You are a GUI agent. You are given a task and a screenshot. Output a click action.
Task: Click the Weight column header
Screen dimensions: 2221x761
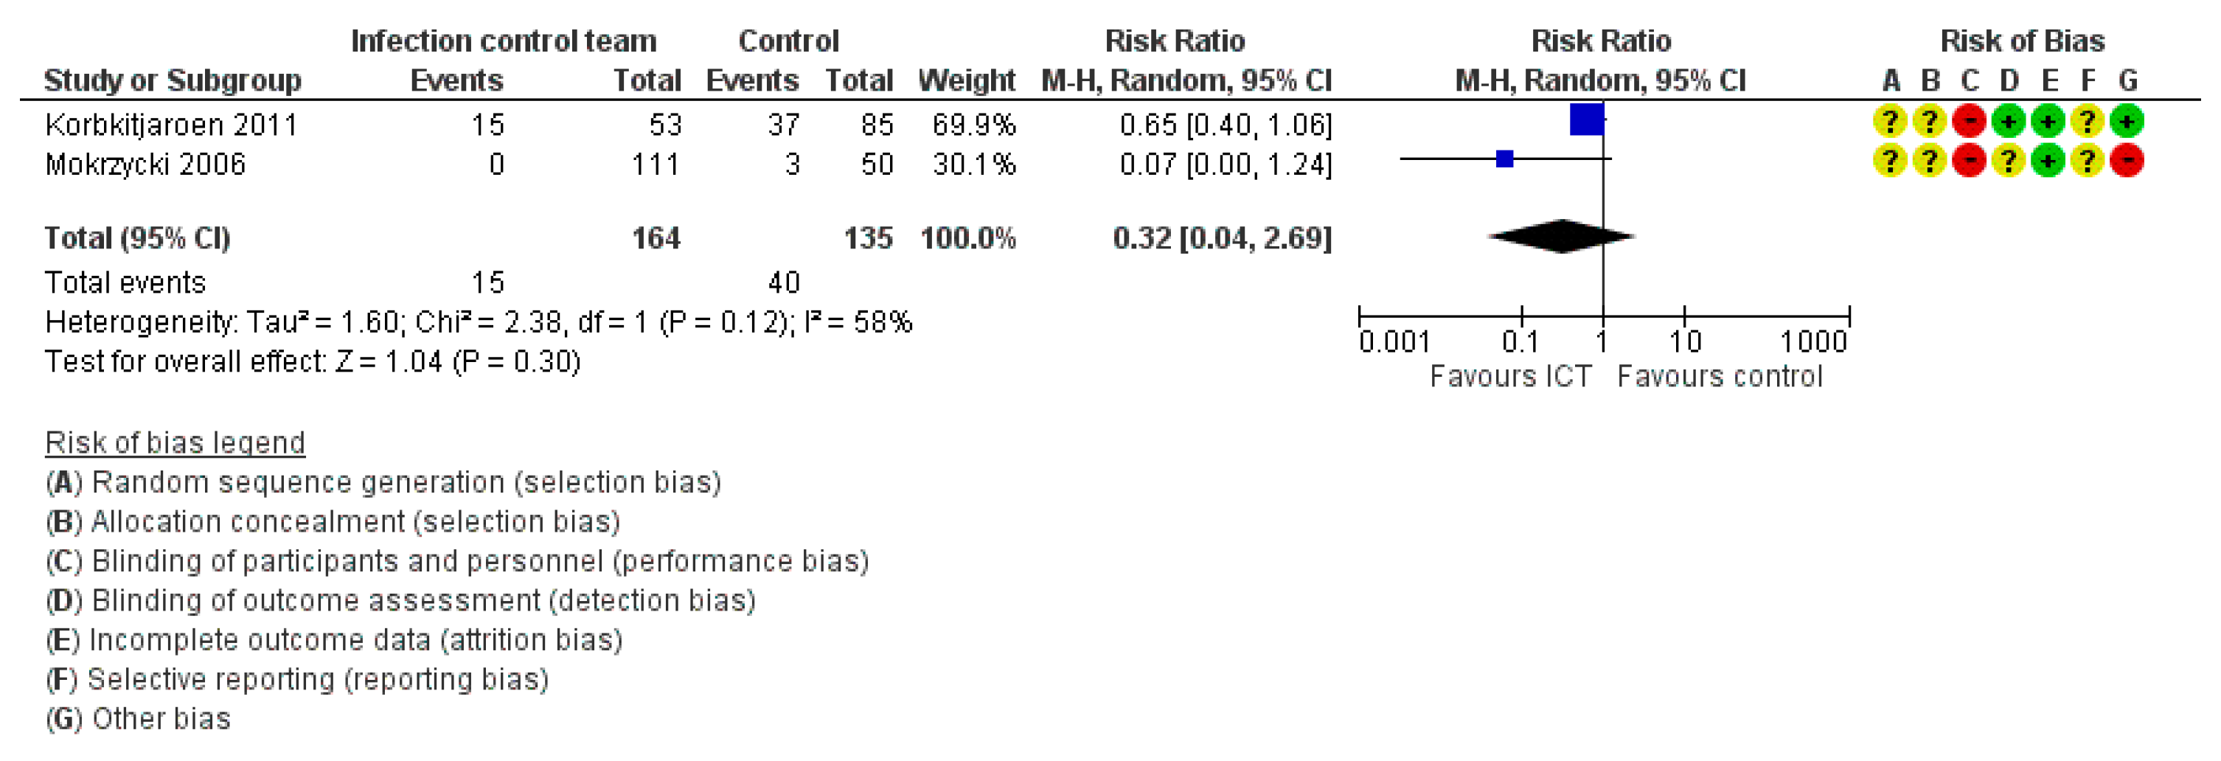967,80
